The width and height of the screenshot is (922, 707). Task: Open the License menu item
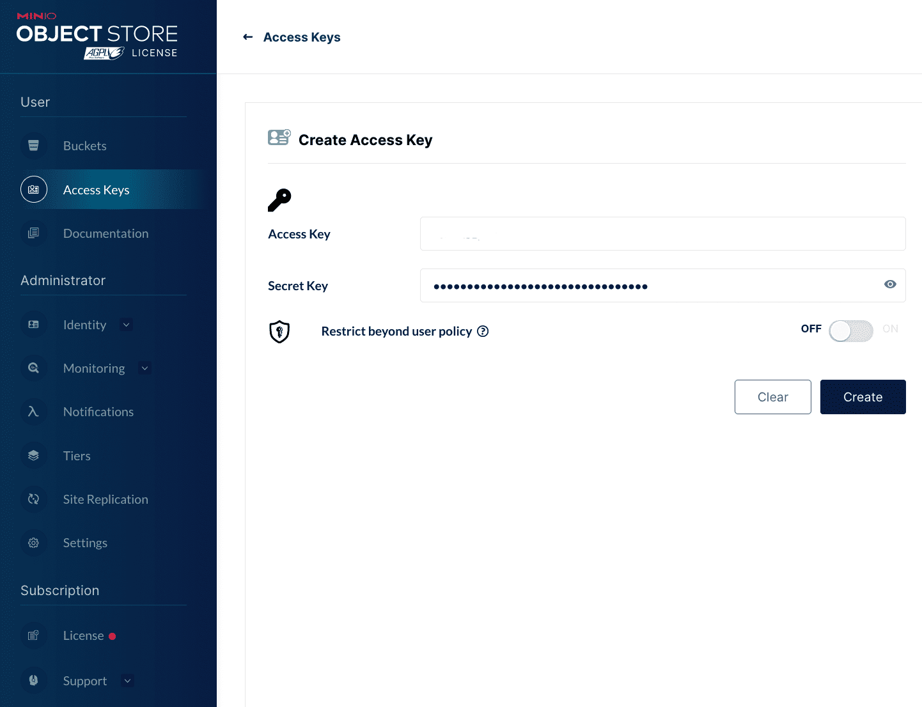pyautogui.click(x=84, y=635)
